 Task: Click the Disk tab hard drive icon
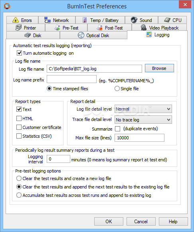pyautogui.click(x=28, y=36)
